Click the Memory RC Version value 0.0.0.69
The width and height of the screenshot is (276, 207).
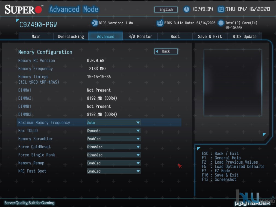click(x=96, y=61)
